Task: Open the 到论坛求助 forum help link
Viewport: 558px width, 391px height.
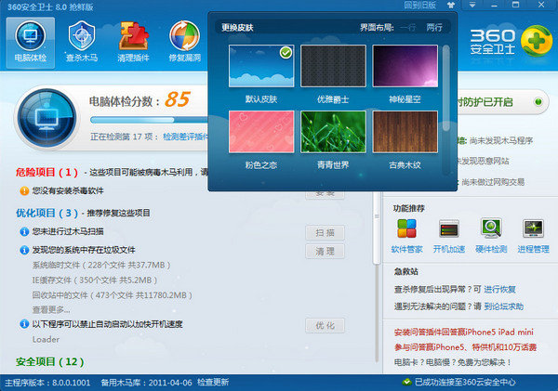Action: click(x=501, y=306)
